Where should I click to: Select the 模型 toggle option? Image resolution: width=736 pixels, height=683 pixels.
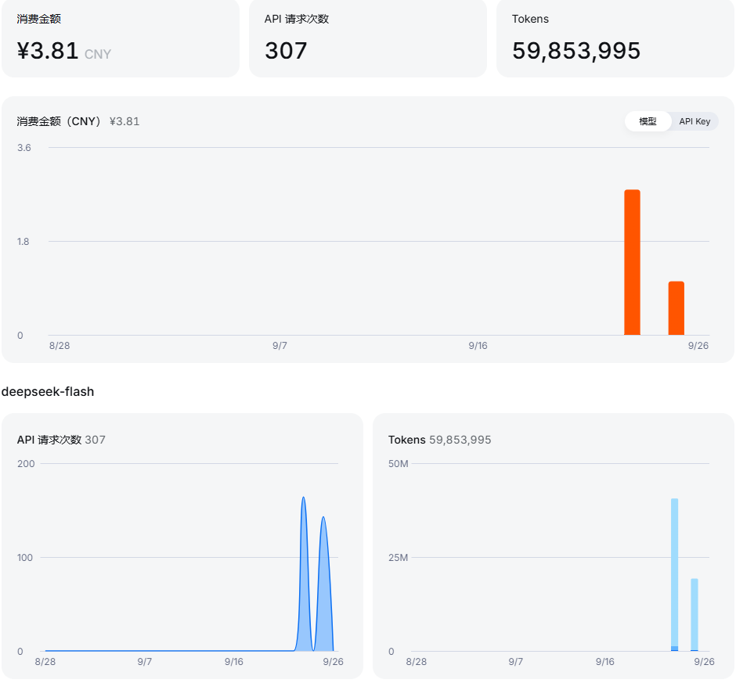click(x=648, y=121)
